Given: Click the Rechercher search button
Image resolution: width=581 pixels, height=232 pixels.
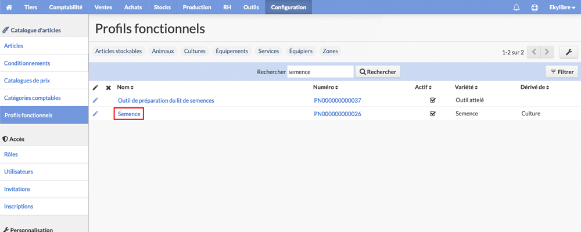Looking at the screenshot, I should click(378, 72).
